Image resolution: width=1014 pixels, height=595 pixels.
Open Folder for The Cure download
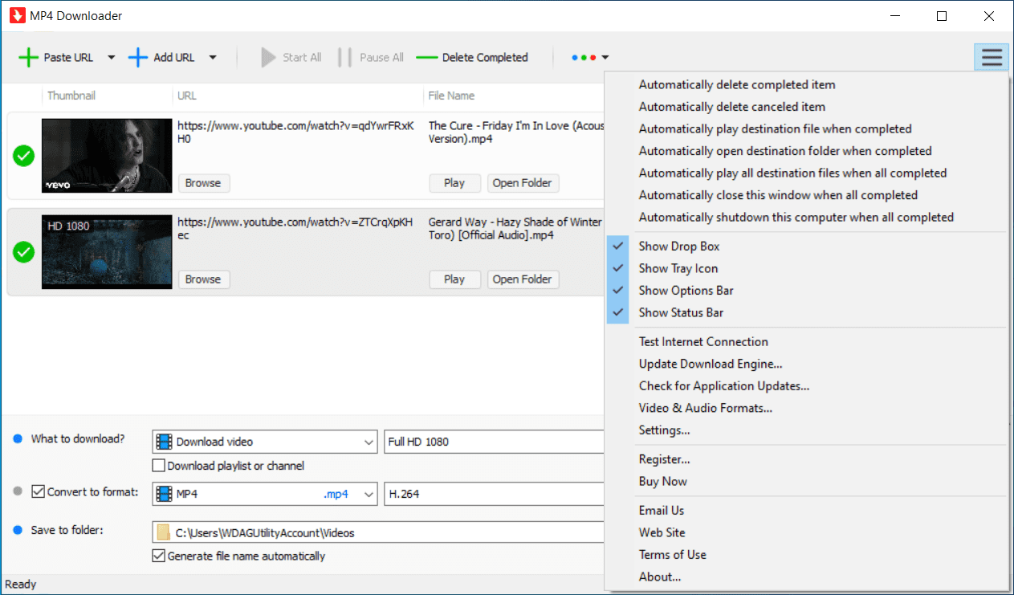pyautogui.click(x=523, y=183)
